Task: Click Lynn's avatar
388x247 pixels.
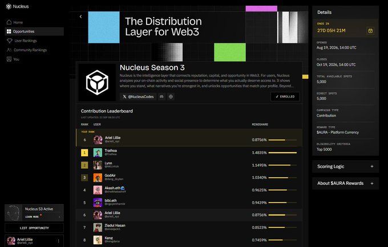Action: point(98,165)
